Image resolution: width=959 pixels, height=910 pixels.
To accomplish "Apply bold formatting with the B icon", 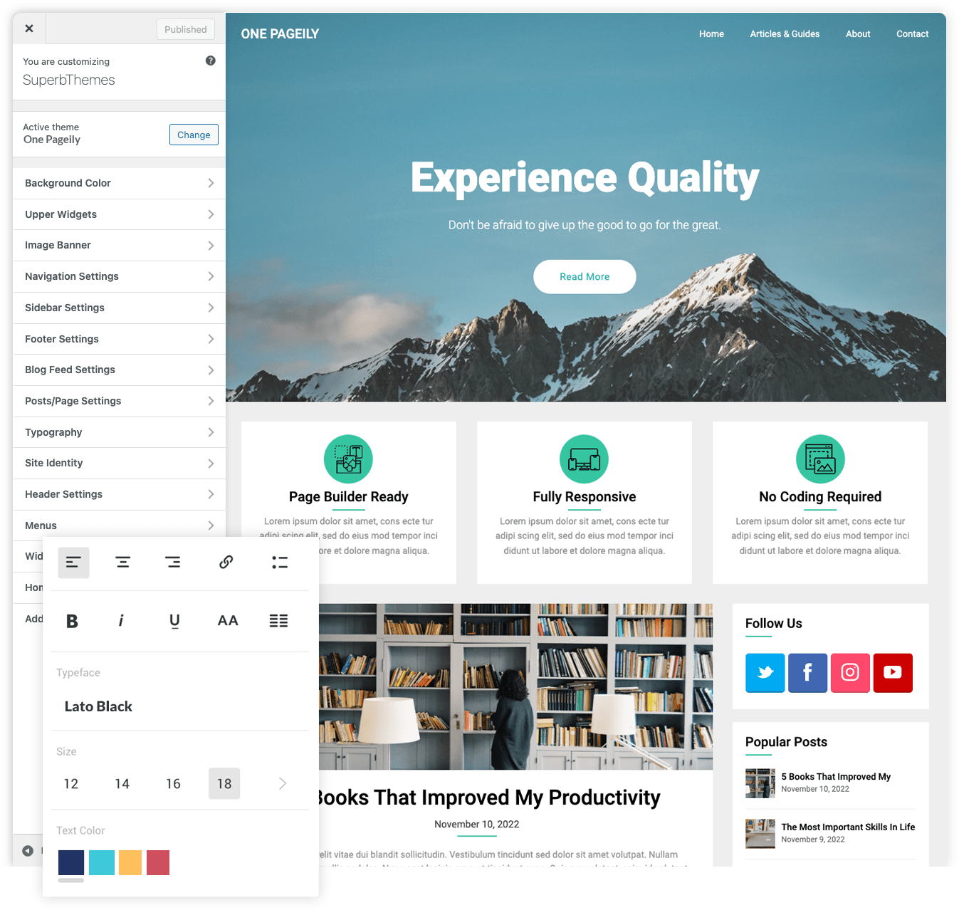I will coord(72,621).
